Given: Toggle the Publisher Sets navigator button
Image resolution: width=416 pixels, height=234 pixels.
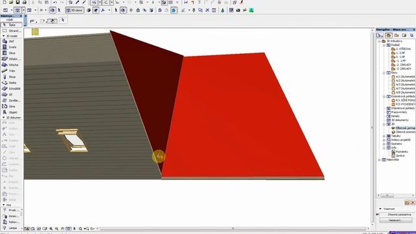Looking at the screenshot, I should tap(411, 35).
